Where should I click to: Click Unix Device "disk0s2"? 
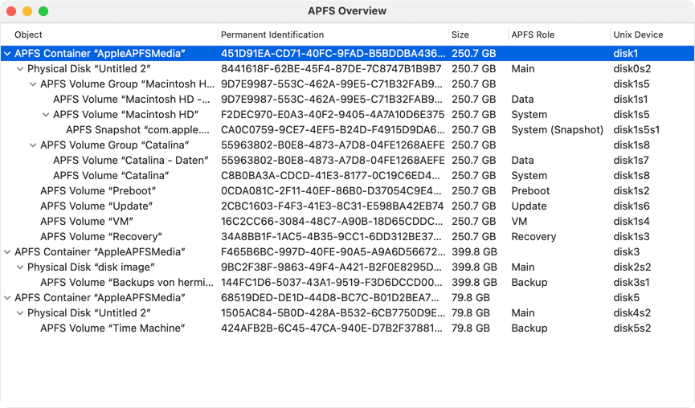(632, 69)
